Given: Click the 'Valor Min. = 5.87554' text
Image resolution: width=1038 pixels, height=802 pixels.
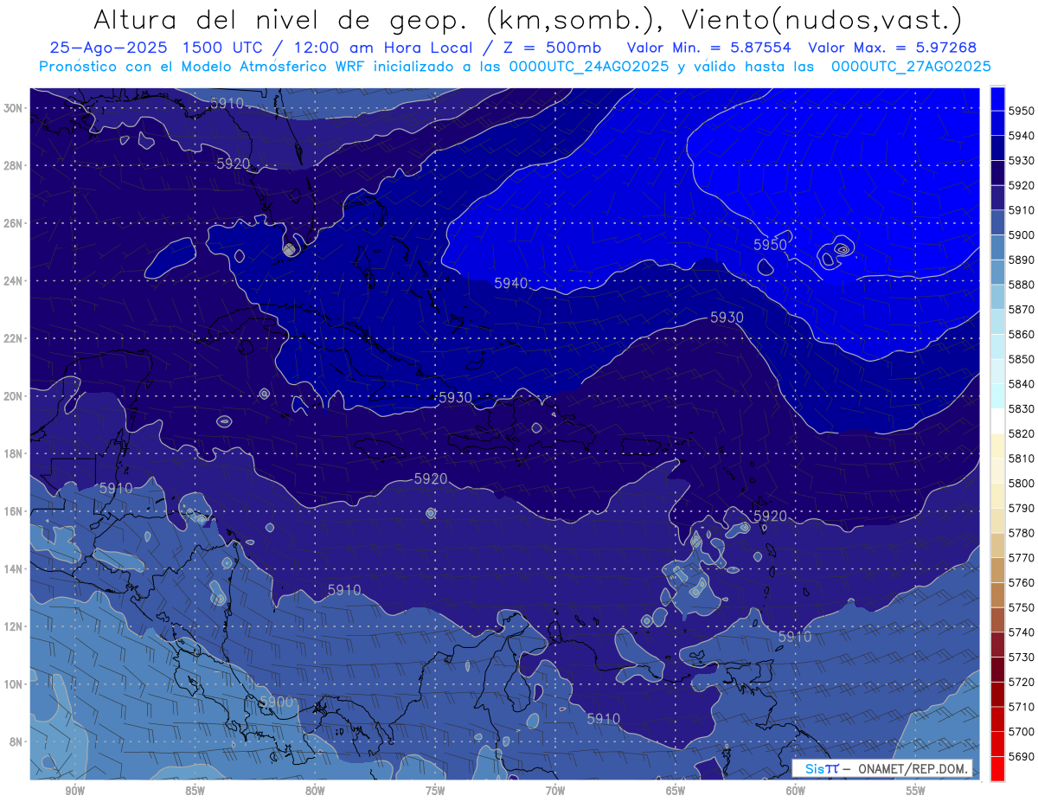Looking at the screenshot, I should click(x=709, y=48).
